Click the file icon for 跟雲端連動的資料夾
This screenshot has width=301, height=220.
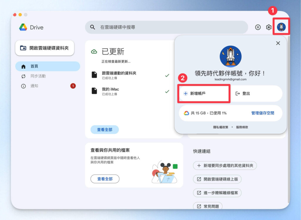[x=94, y=75]
